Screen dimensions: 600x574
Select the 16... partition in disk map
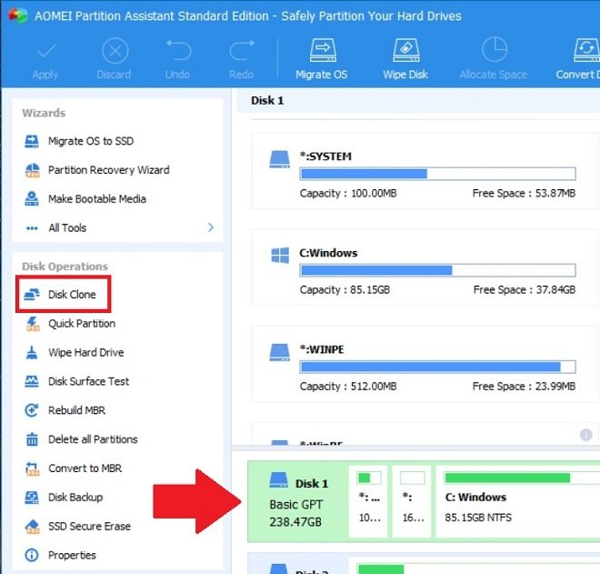click(x=413, y=501)
